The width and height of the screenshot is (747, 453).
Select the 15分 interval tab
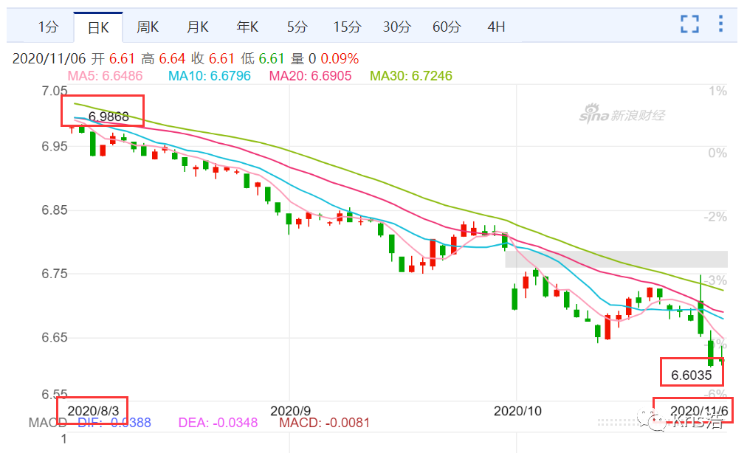point(347,27)
